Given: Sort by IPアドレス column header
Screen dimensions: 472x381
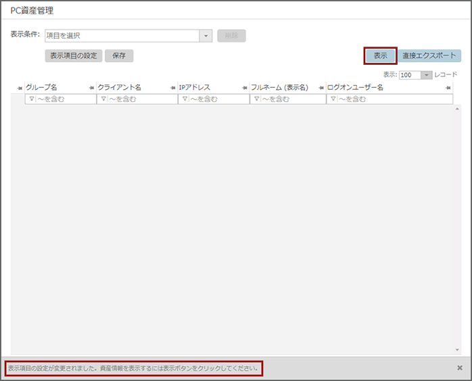Looking at the screenshot, I should point(195,88).
